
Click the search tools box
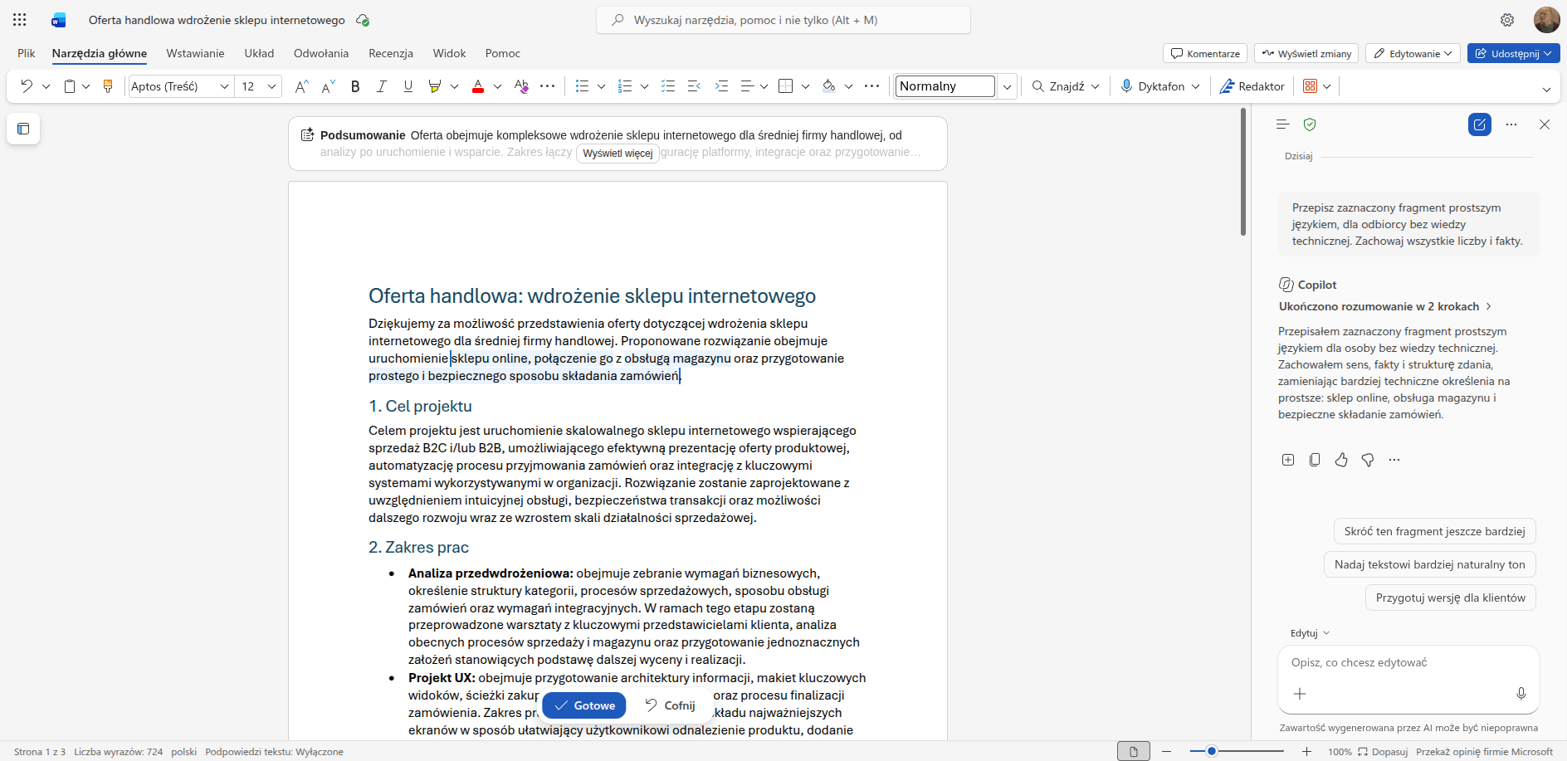pos(783,20)
